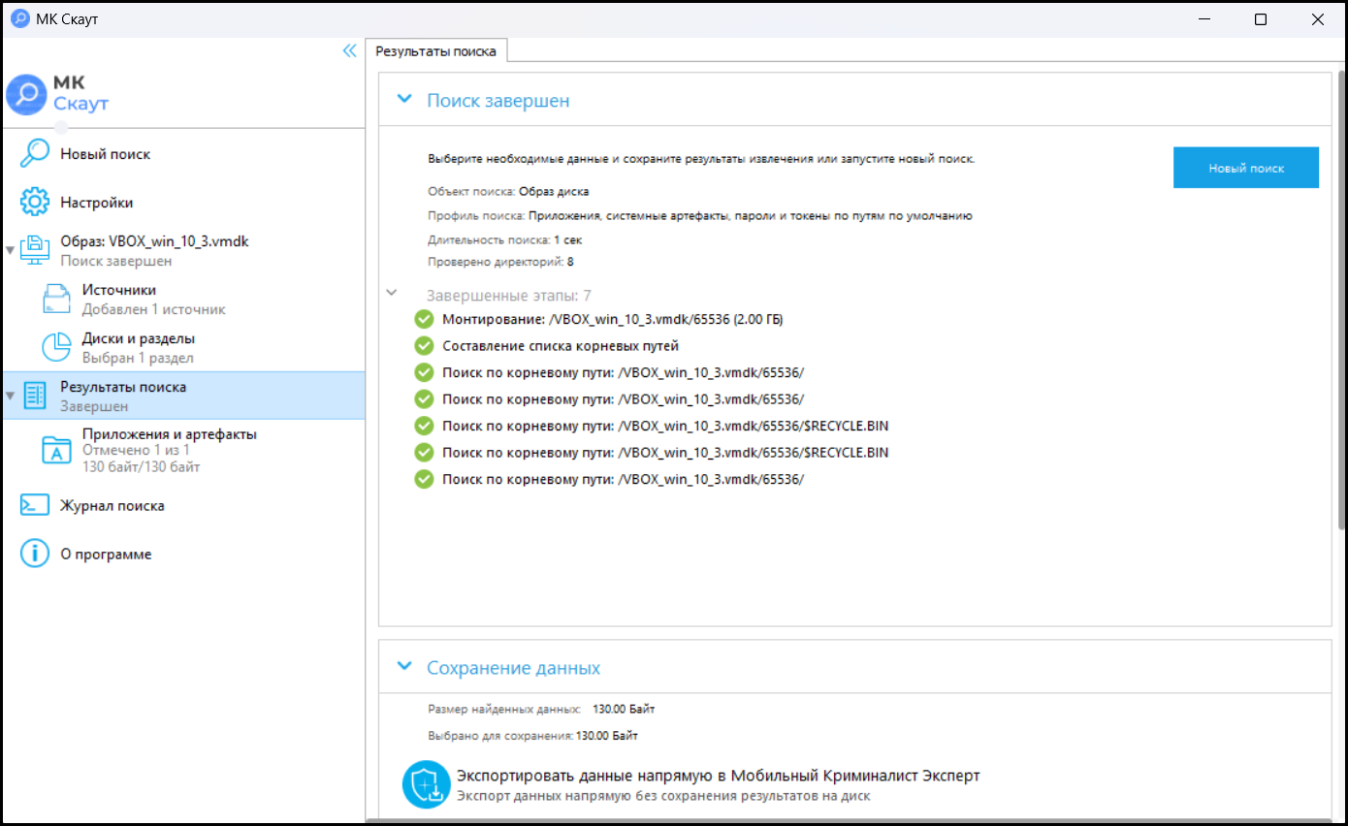Viewport: 1348px width, 826px height.
Task: Click green check beside Монтирование step
Action: (x=424, y=319)
